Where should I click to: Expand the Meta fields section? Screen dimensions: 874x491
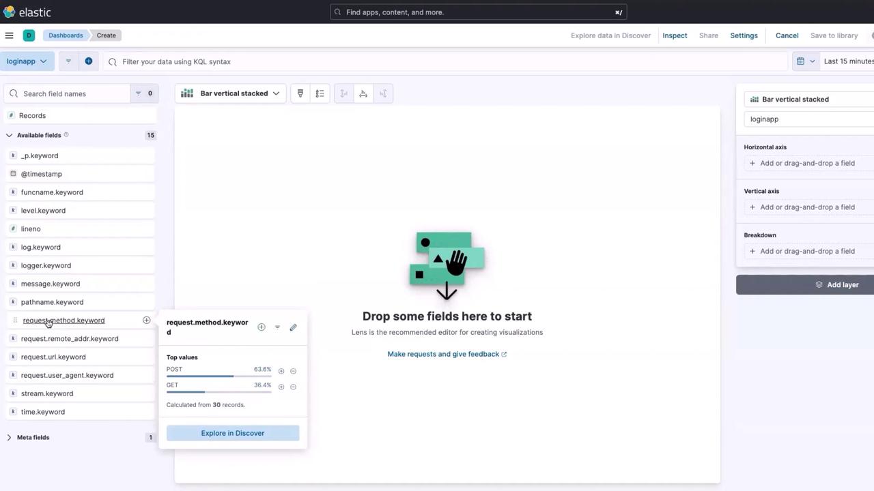coord(10,438)
